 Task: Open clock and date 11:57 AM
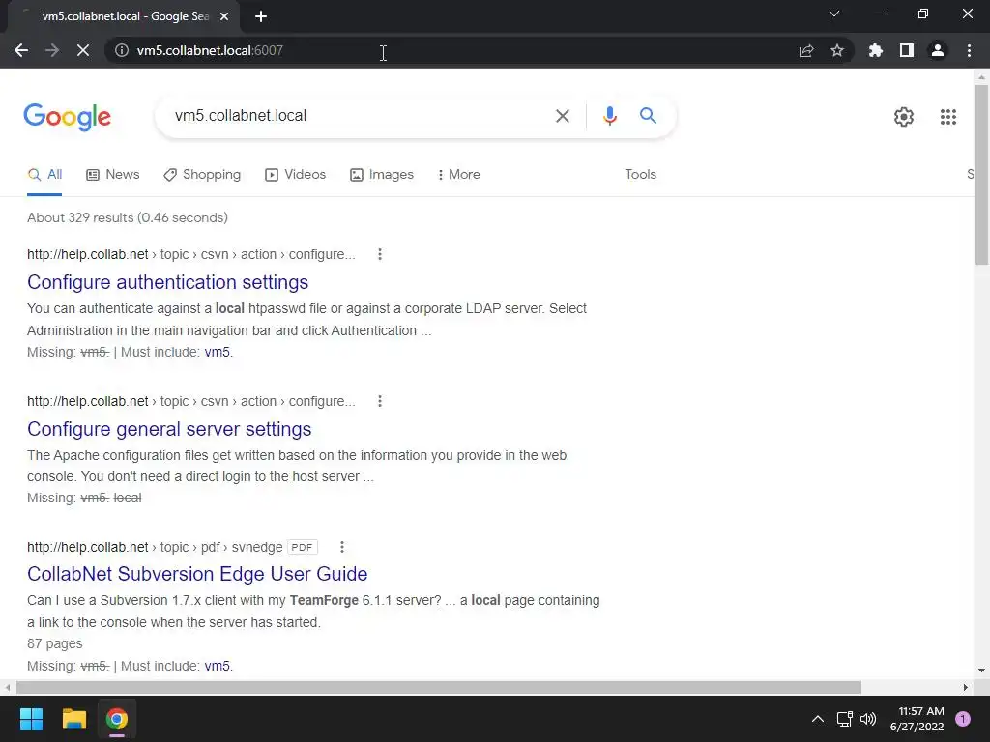pos(917,719)
